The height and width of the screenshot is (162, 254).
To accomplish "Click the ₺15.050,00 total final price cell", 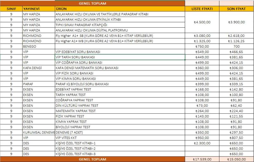I will point(237,159).
